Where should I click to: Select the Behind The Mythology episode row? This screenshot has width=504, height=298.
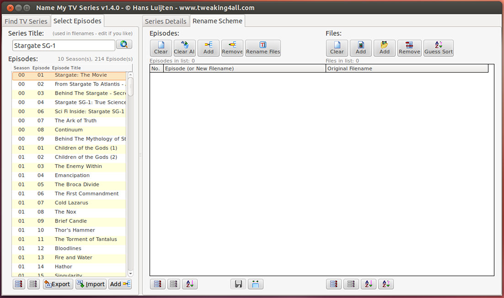(x=69, y=139)
